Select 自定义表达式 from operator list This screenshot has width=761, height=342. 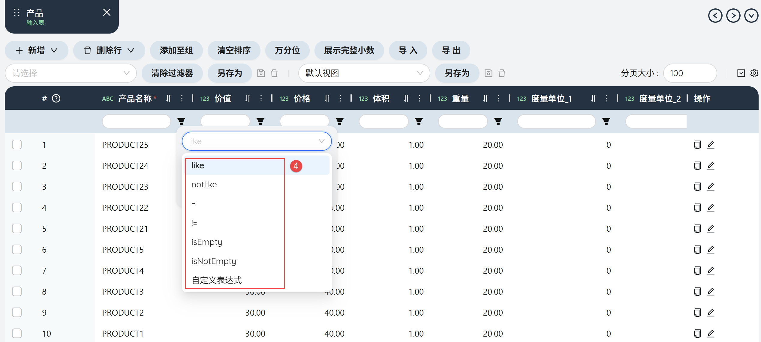point(217,280)
